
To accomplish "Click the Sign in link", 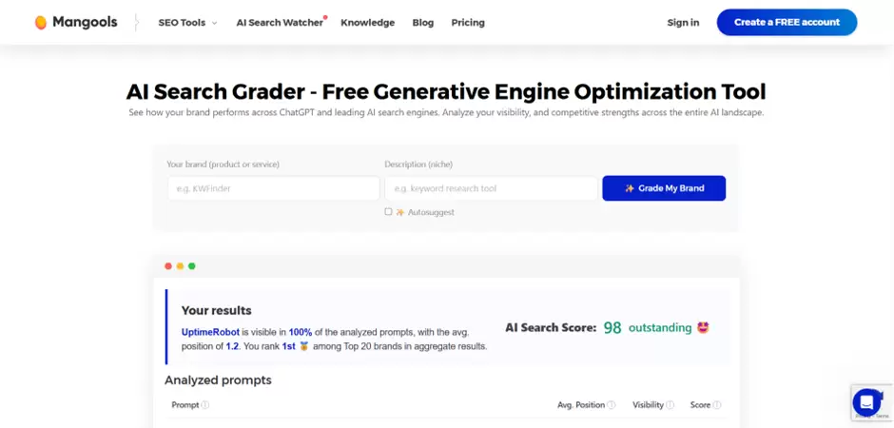I will pos(683,23).
